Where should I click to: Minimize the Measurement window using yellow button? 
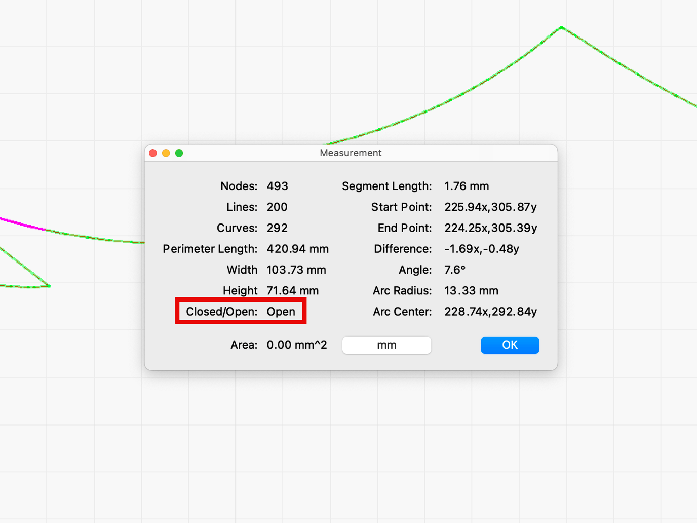click(x=166, y=153)
